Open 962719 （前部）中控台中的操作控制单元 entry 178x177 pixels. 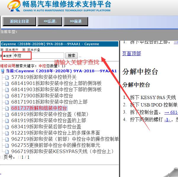tap(65, 139)
